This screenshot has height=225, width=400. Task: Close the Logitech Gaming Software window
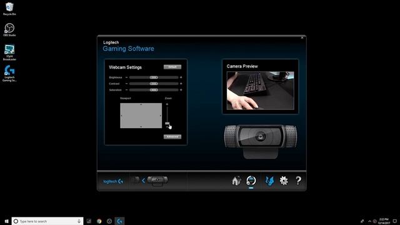click(x=302, y=37)
